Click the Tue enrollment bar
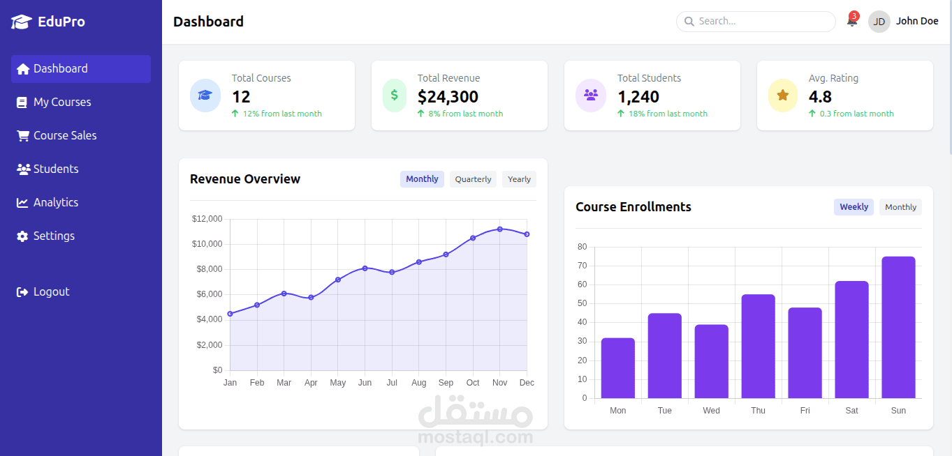Image resolution: width=952 pixels, height=456 pixels. coord(665,356)
